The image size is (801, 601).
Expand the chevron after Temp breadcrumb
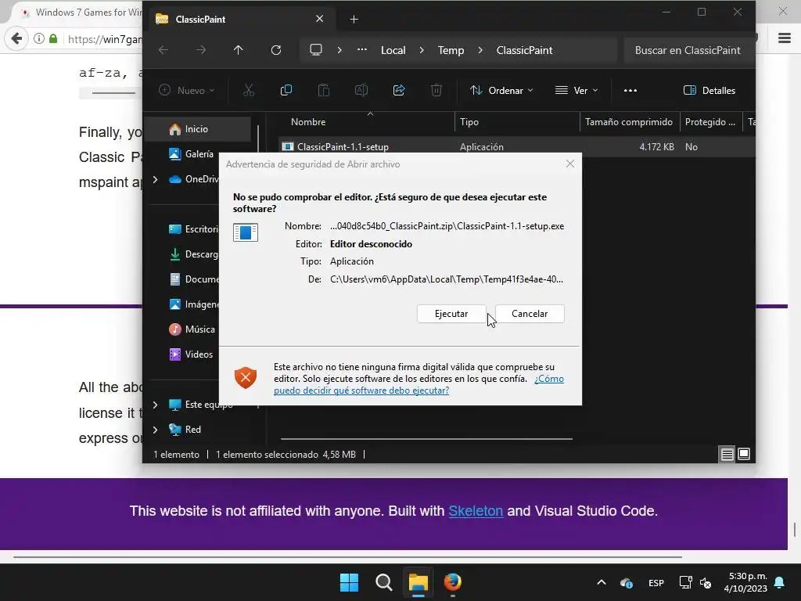click(480, 50)
